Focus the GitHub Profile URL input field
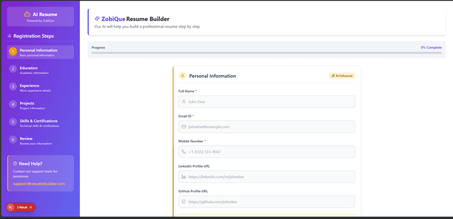Viewport: 453px width, 219px height. point(266,202)
